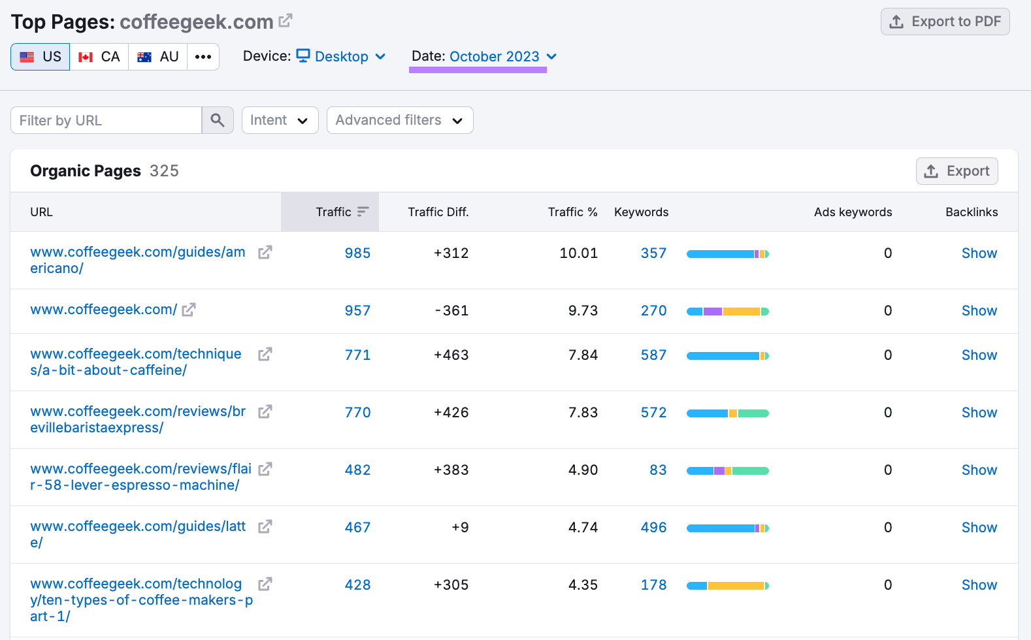Viewport: 1031px width, 640px height.
Task: Open americano guide page external link icon
Action: point(265,253)
